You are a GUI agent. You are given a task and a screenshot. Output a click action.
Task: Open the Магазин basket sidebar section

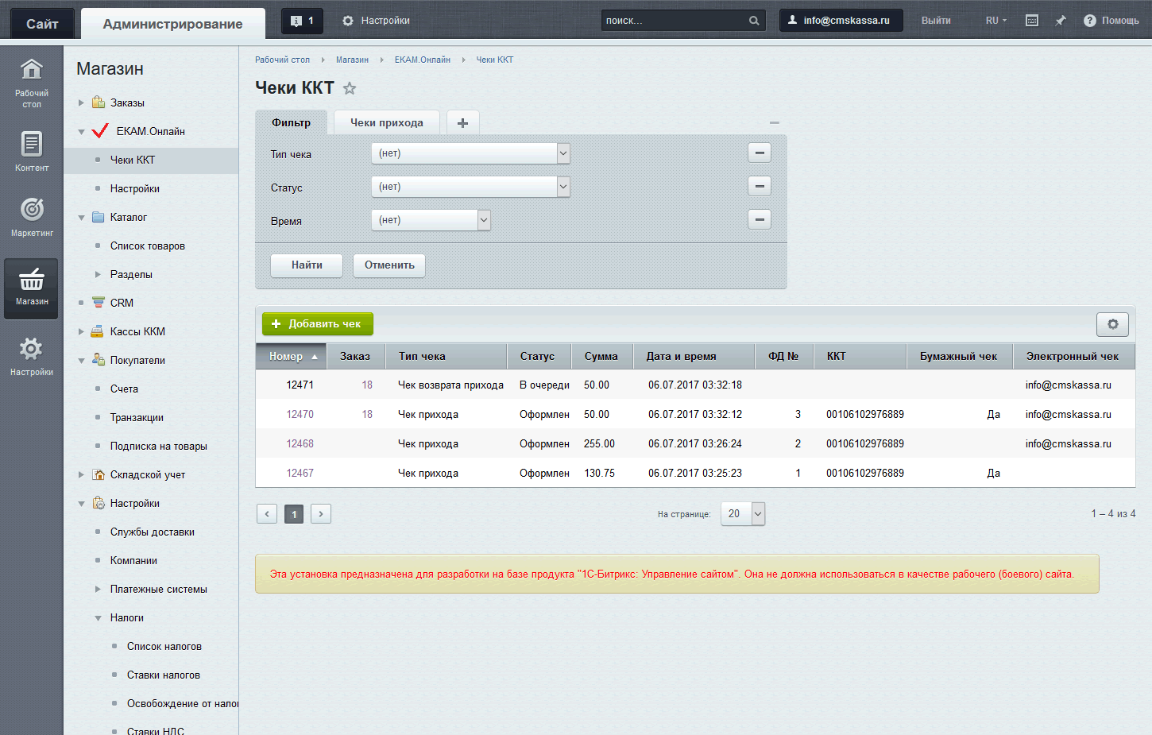pos(32,288)
